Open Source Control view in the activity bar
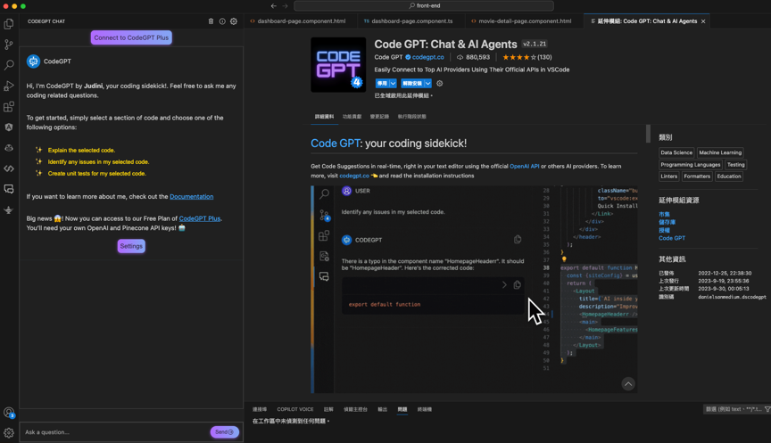 9,45
